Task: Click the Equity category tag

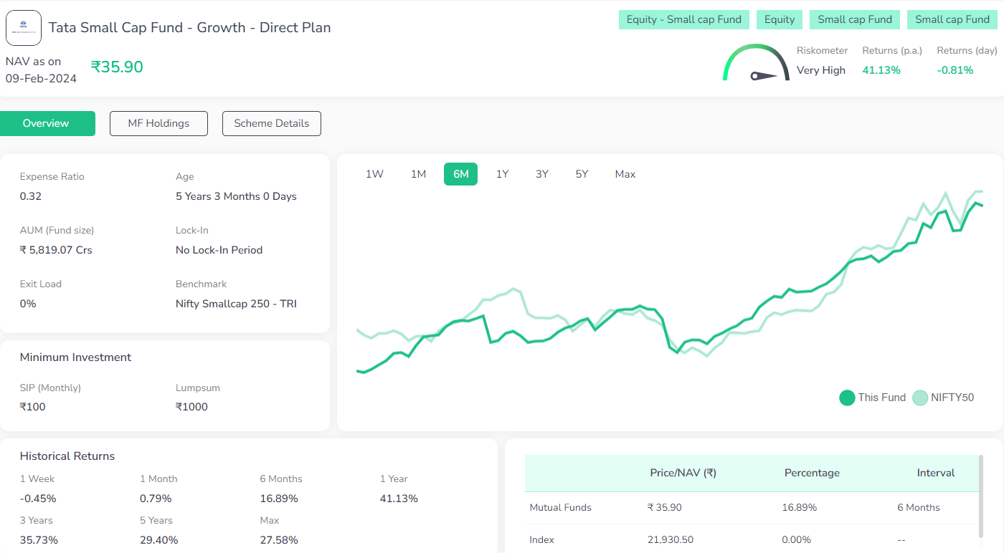Action: (x=780, y=19)
